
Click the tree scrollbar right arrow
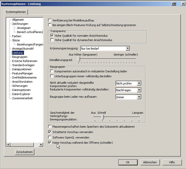[41, 144]
